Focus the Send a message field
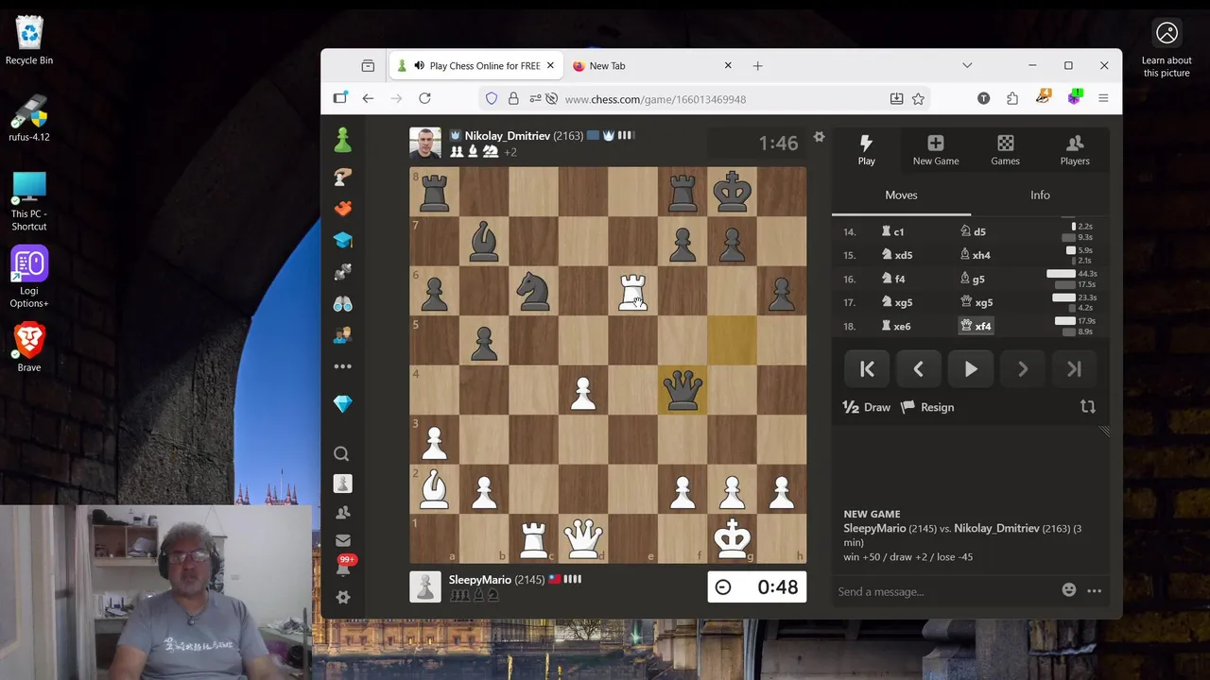 point(943,591)
